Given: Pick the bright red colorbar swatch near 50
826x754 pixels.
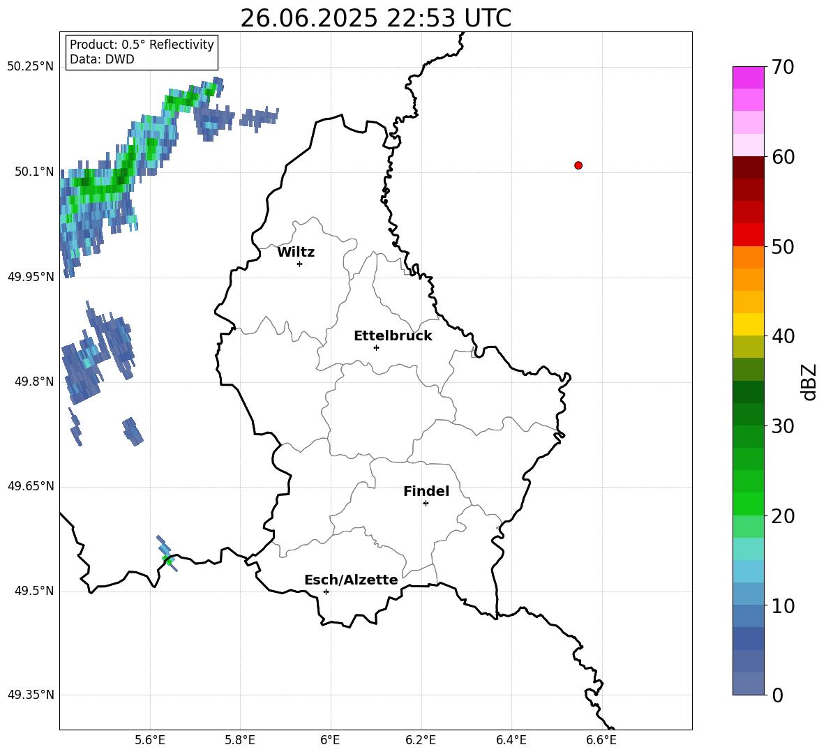Looking at the screenshot, I should (x=748, y=235).
